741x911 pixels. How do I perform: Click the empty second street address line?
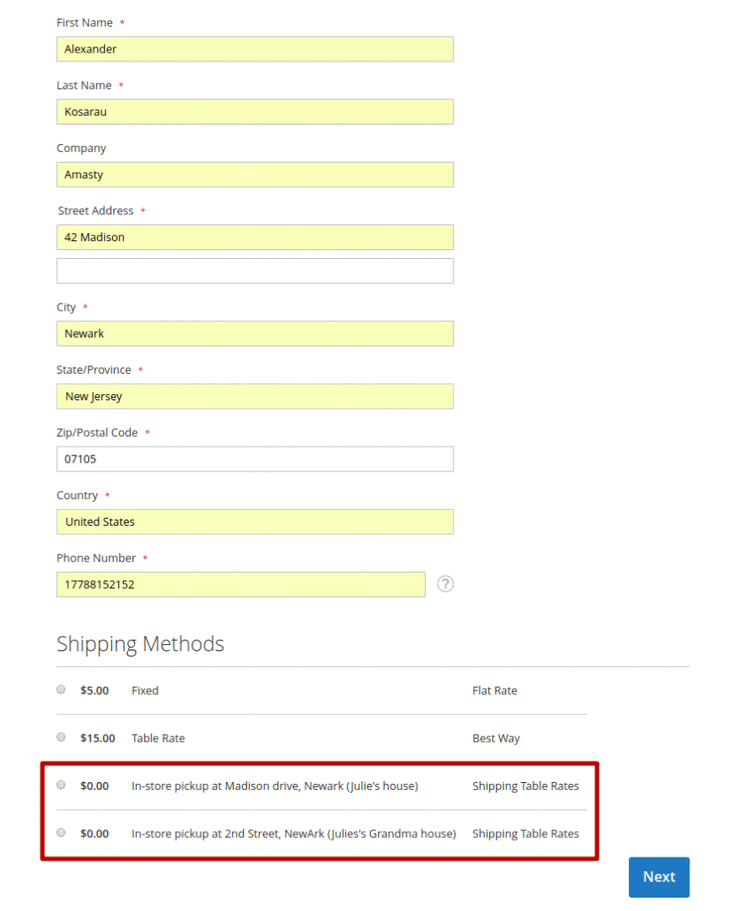click(254, 271)
